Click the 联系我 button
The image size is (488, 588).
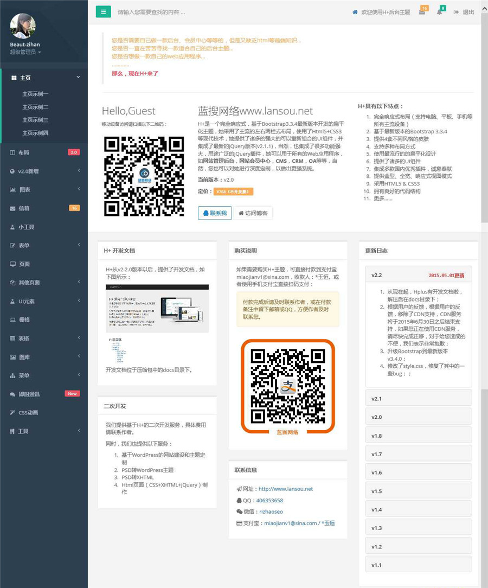pyautogui.click(x=215, y=213)
